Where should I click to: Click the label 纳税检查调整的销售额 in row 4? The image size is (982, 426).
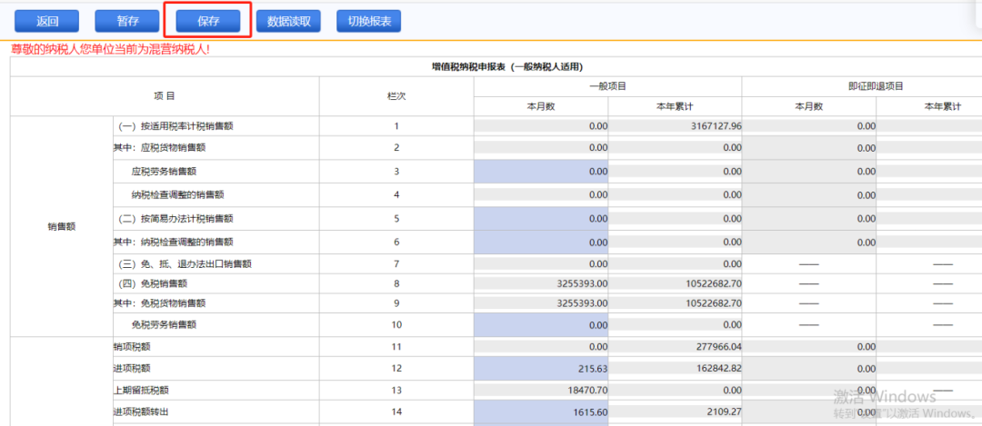(x=177, y=195)
